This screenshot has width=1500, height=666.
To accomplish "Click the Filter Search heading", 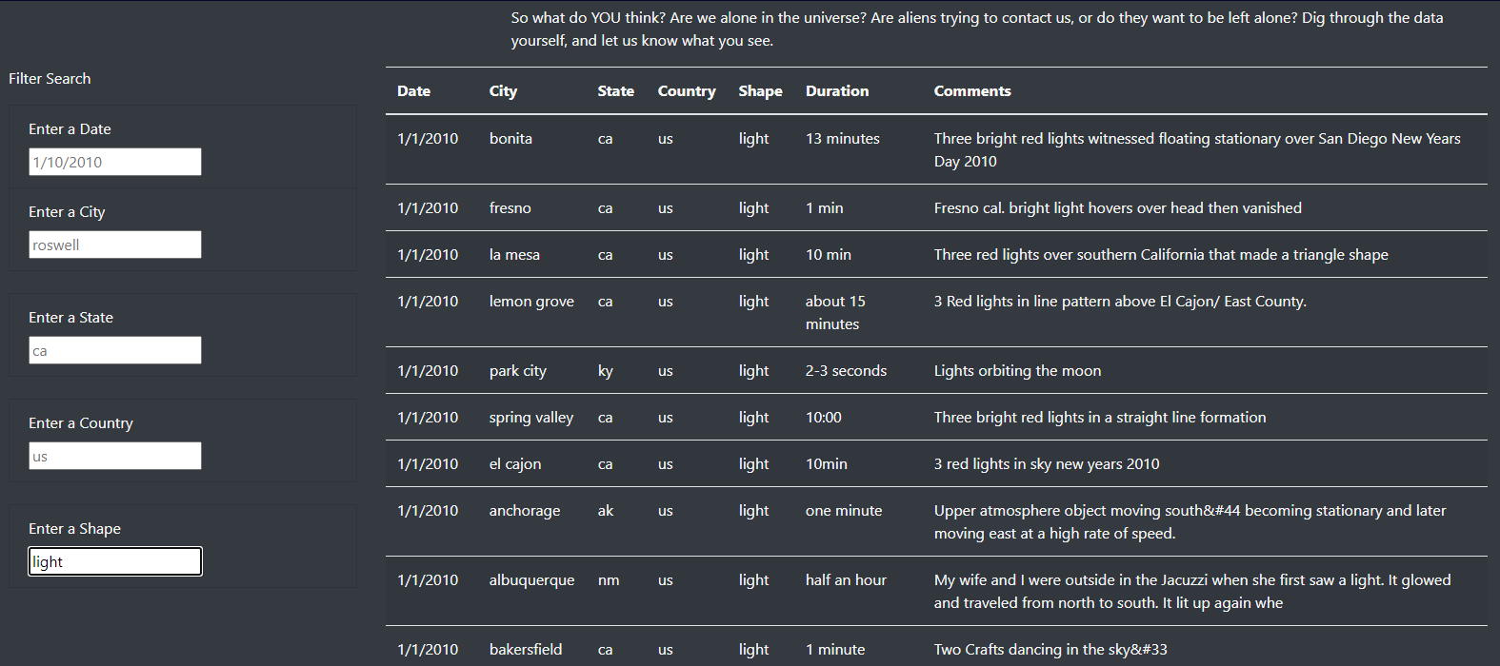I will tap(50, 78).
